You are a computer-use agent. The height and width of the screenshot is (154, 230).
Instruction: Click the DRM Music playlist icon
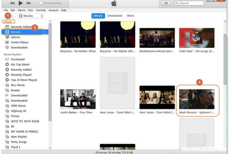point(7,106)
